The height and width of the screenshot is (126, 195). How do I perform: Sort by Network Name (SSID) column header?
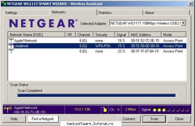pyautogui.click(x=37, y=35)
